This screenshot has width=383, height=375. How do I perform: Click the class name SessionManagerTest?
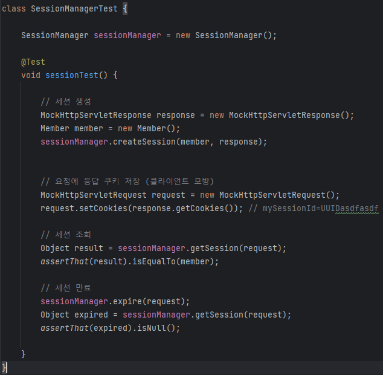pyautogui.click(x=74, y=9)
